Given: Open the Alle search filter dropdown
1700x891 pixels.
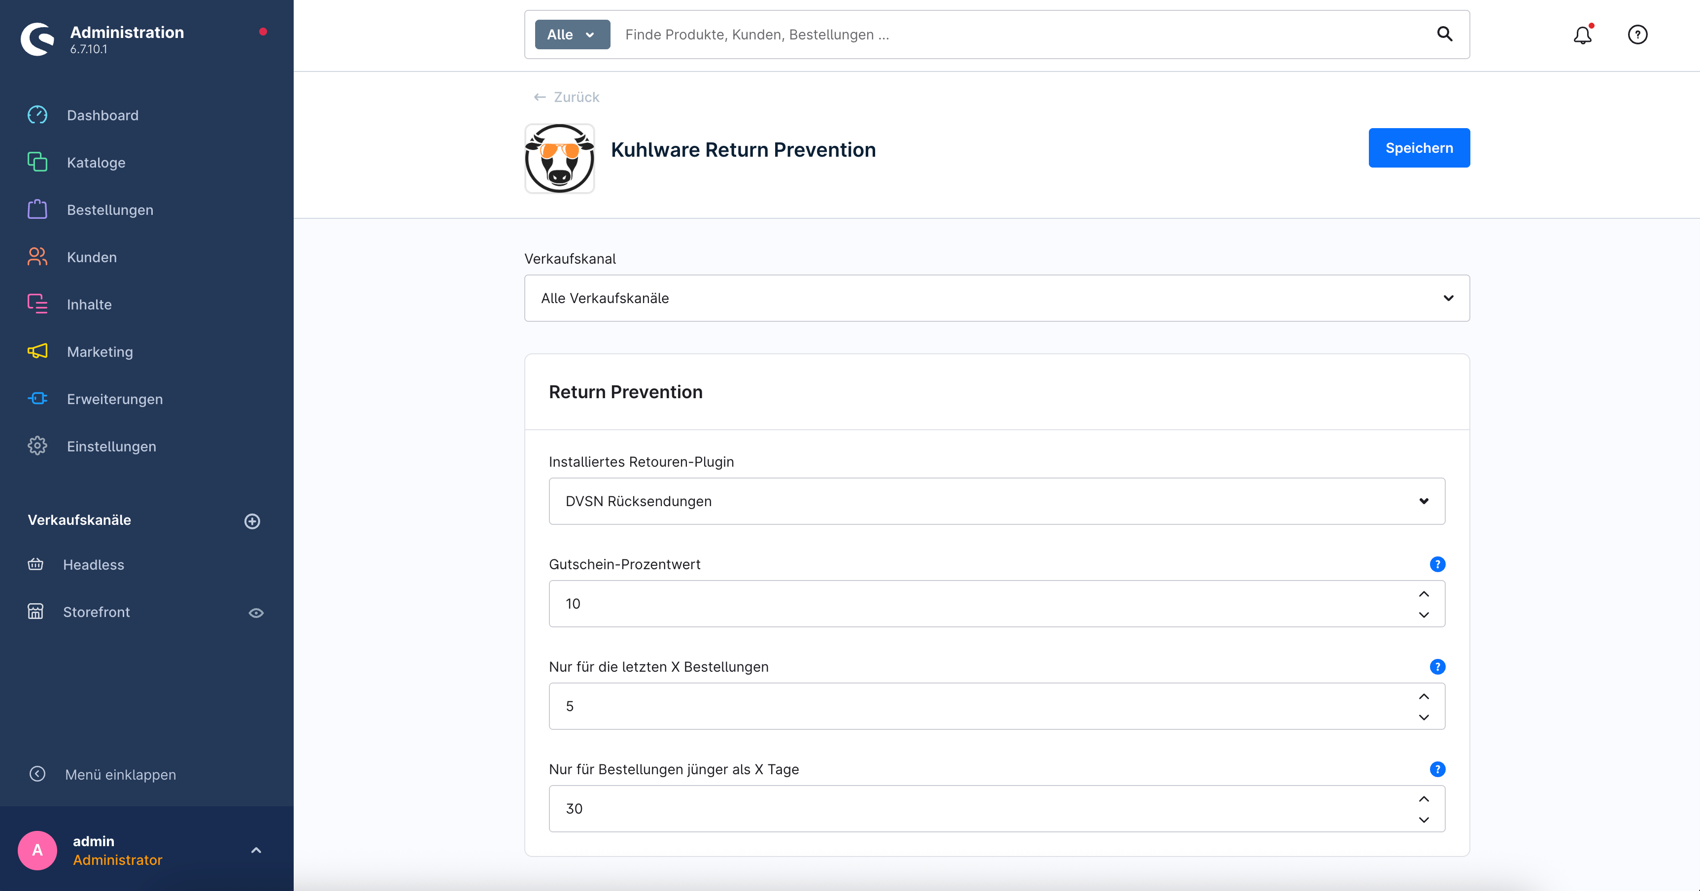Looking at the screenshot, I should tap(572, 34).
